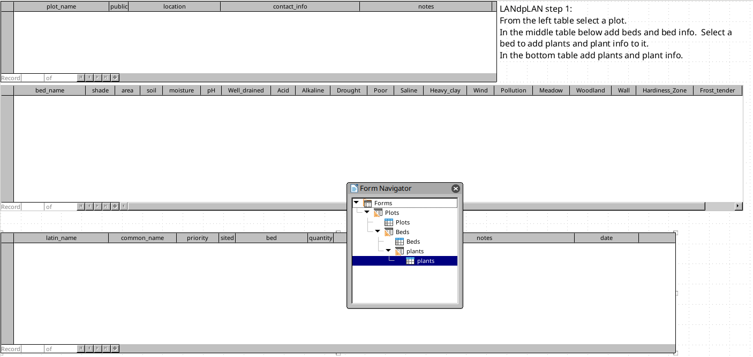The width and height of the screenshot is (753, 357).
Task: Go to previous record in bottom plants table
Action: pos(89,348)
